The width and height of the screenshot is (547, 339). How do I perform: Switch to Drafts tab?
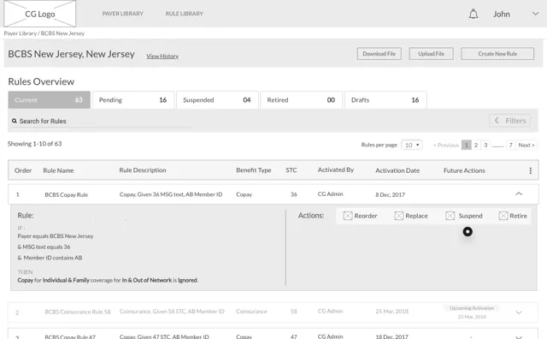pos(385,100)
